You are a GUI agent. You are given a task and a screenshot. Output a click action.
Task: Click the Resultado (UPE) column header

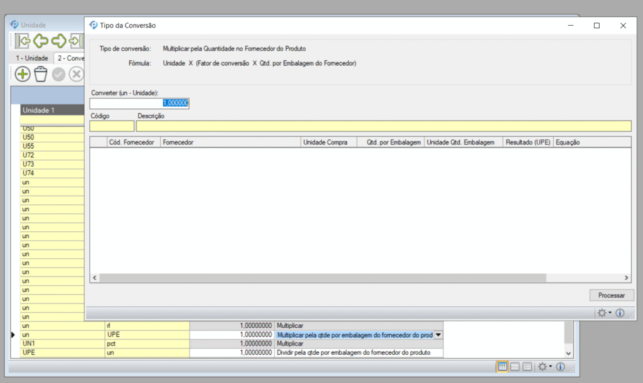[527, 142]
